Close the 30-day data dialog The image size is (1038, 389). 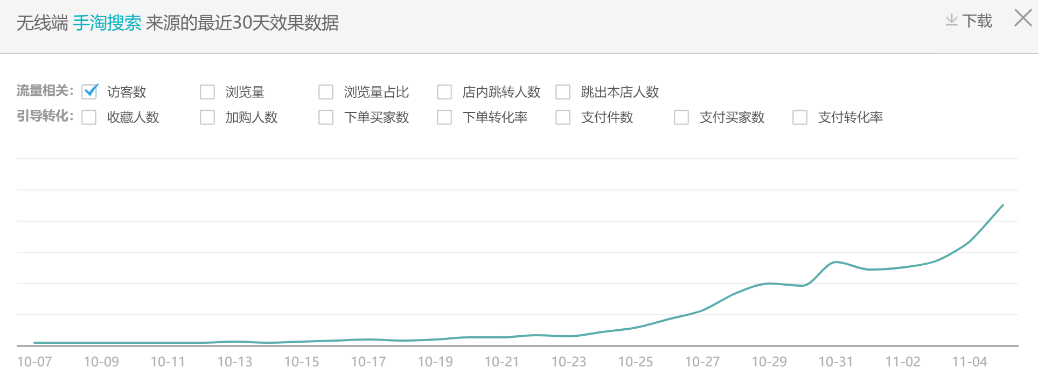click(1023, 18)
